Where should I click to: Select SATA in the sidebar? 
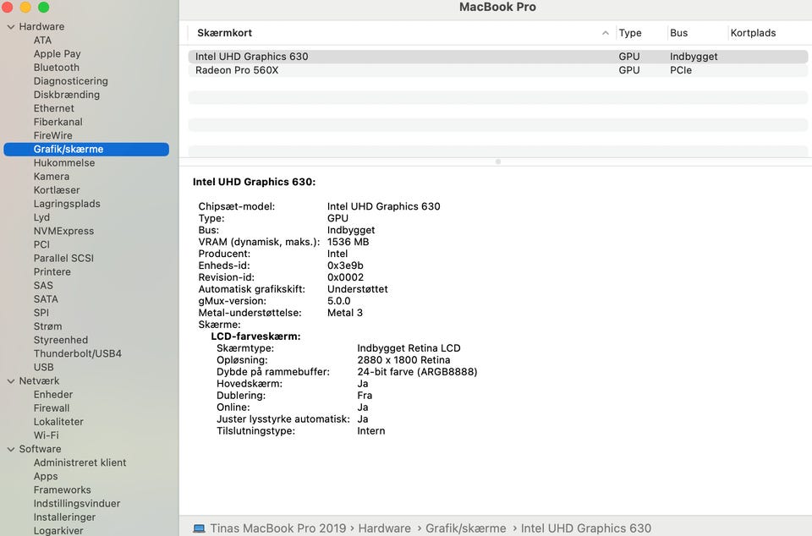pos(46,299)
